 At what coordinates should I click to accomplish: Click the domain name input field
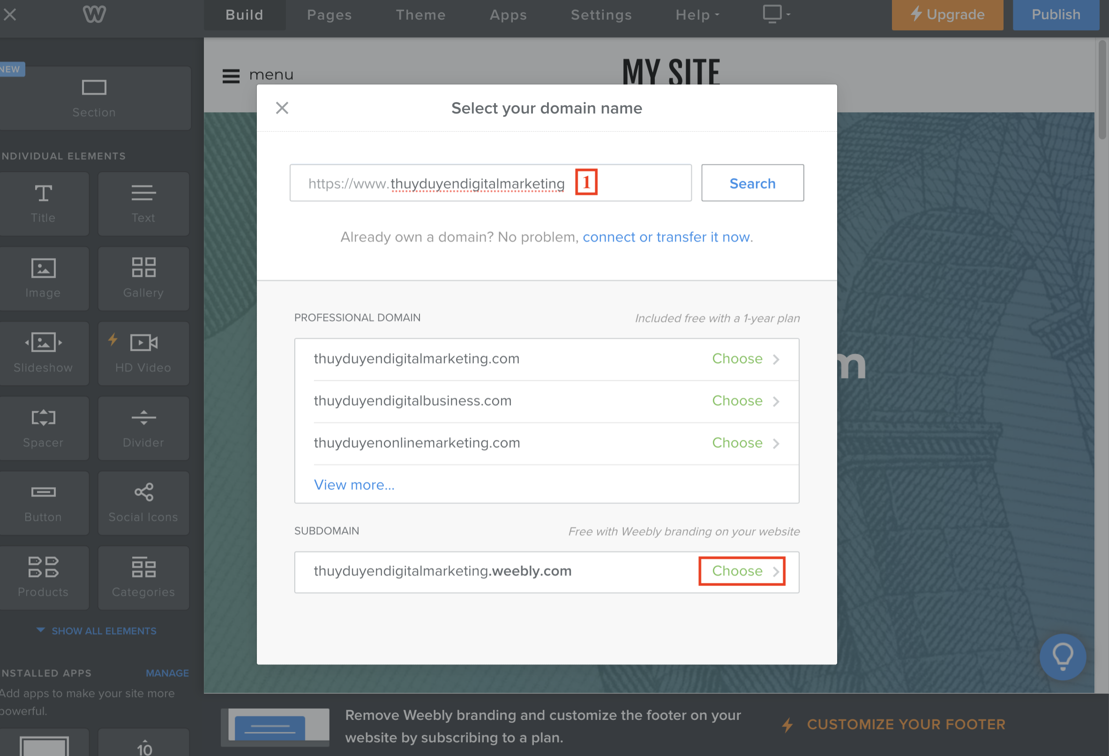[491, 183]
